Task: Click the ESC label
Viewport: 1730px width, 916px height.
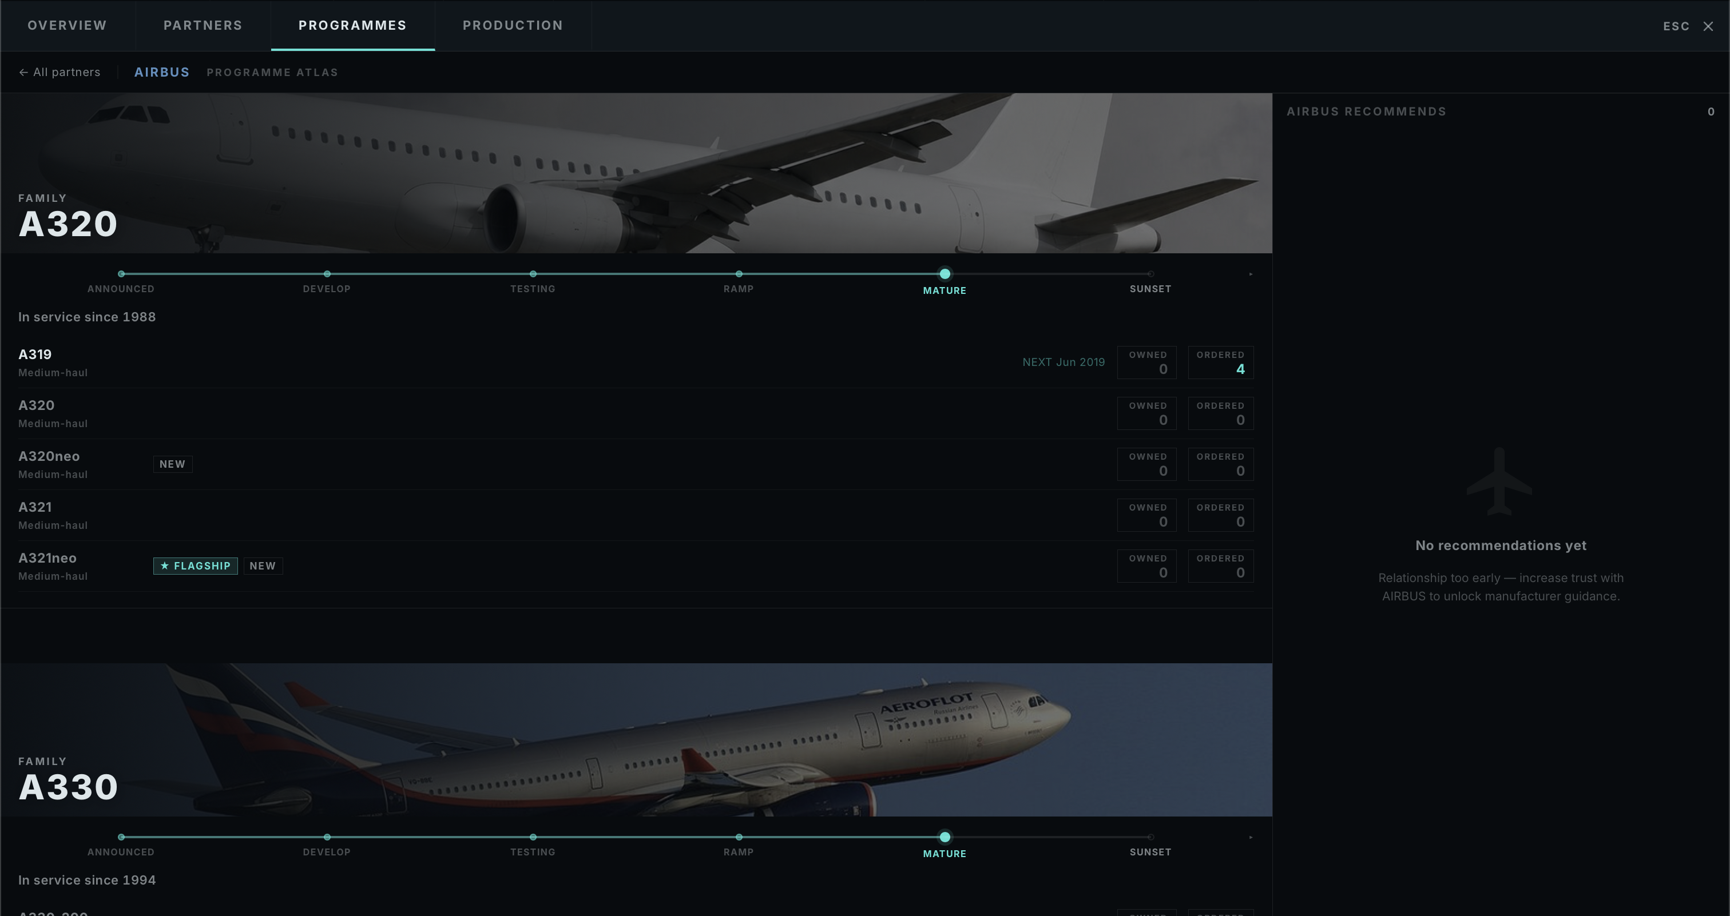Action: (1676, 26)
